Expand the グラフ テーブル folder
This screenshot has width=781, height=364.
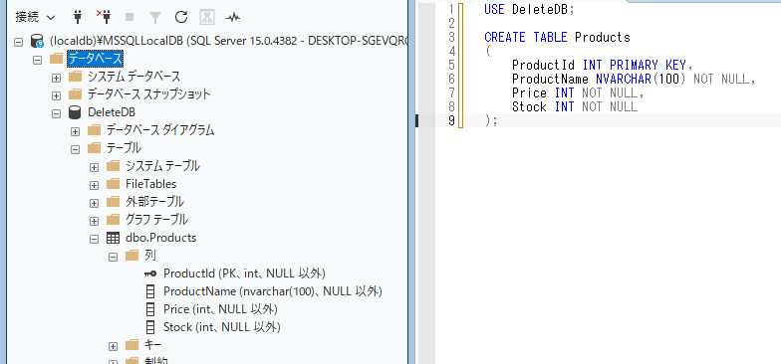tap(94, 221)
